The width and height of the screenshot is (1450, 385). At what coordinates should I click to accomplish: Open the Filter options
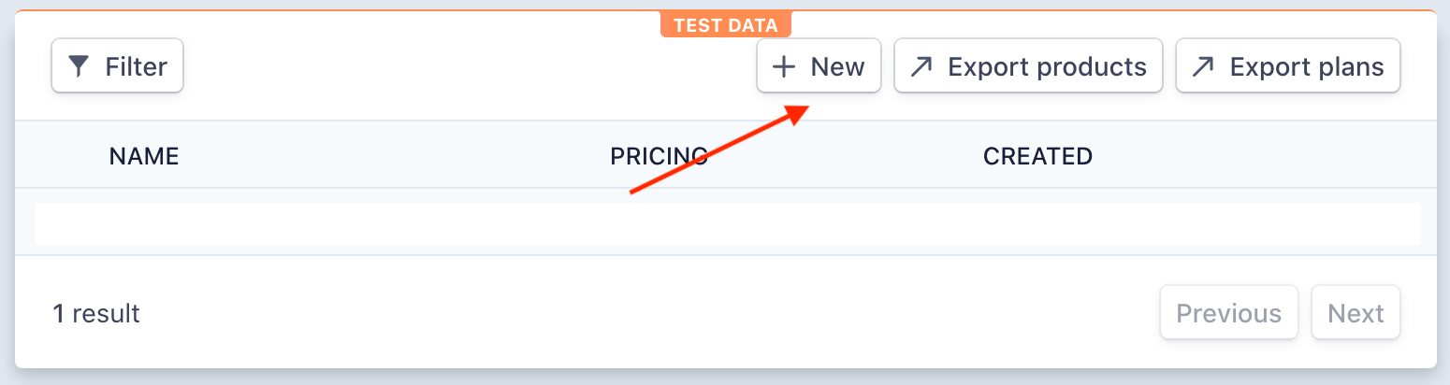(x=117, y=66)
